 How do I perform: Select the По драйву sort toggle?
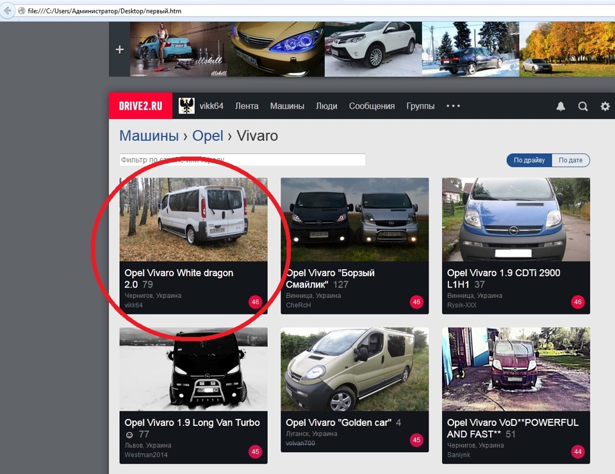[x=529, y=160]
